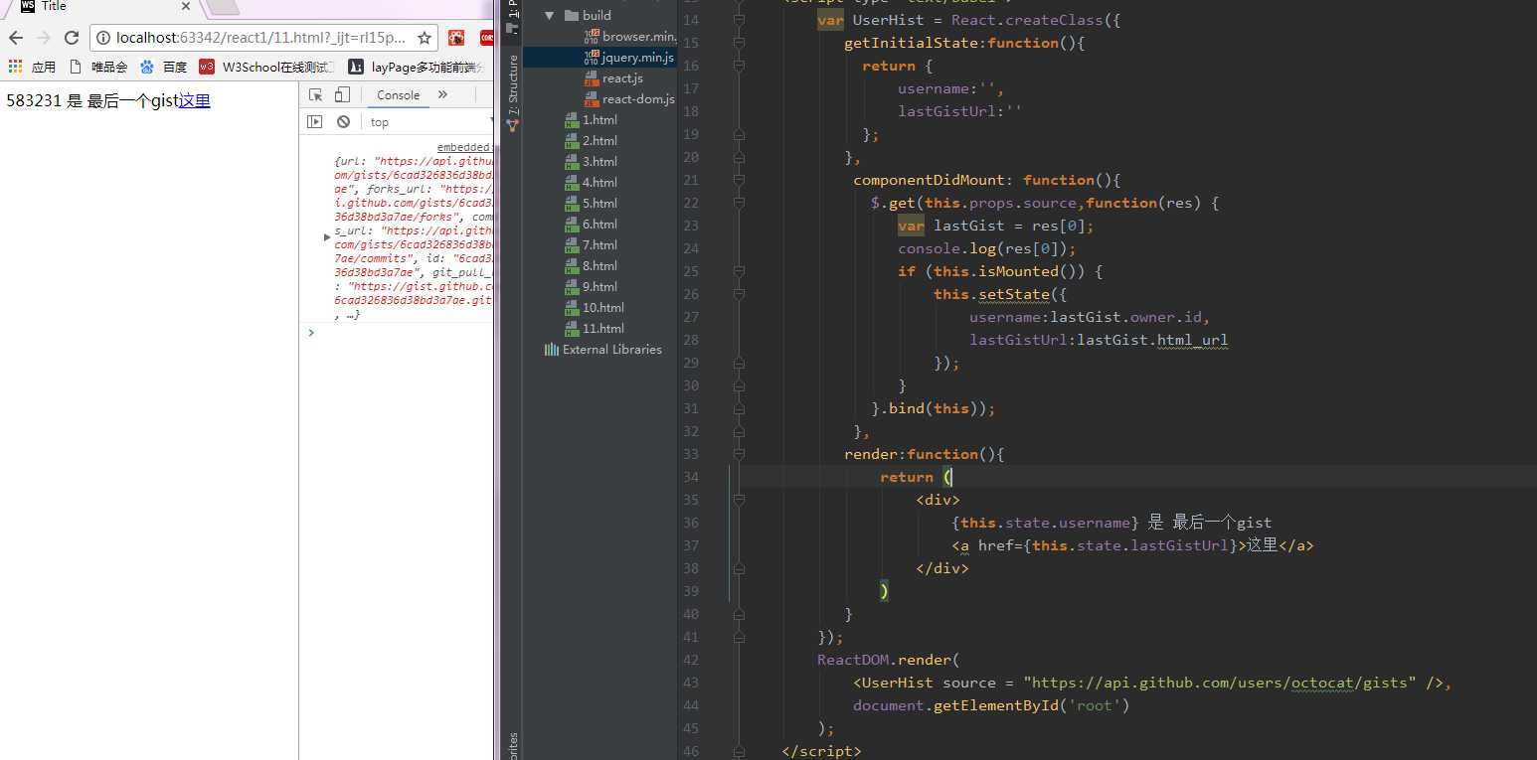Clear the console with the ban icon

(343, 122)
